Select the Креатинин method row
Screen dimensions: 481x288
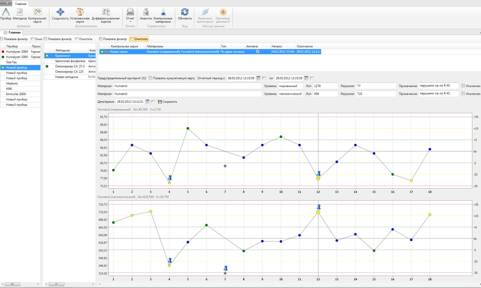click(x=70, y=56)
